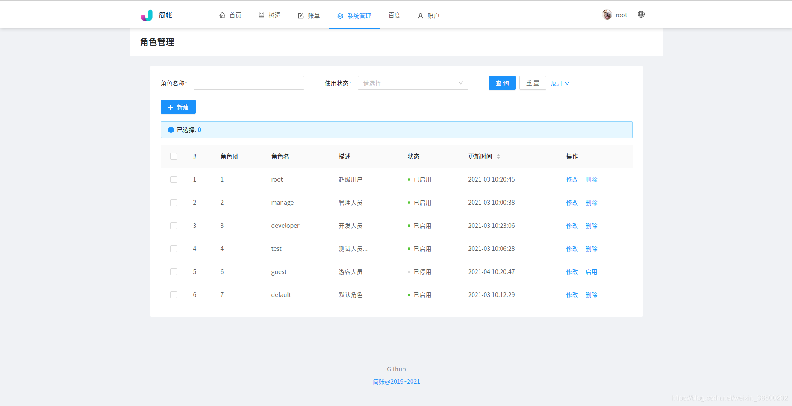Viewport: 792px width, 406px height.
Task: Open the 账户 menu item
Action: [x=429, y=16]
